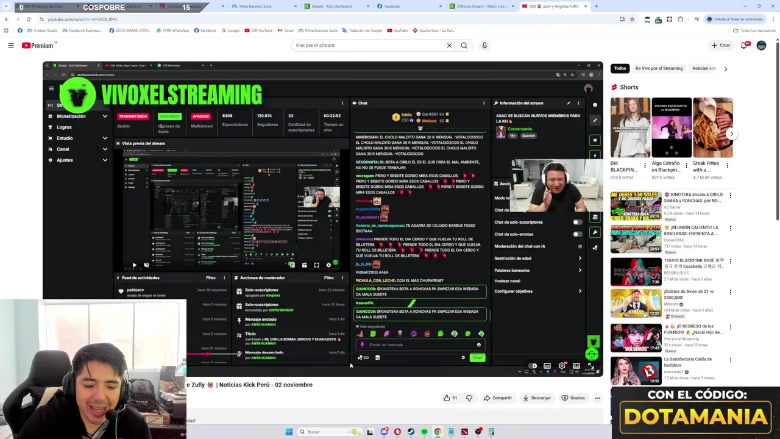Open Kick preview fullscreen icon

[x=316, y=265]
